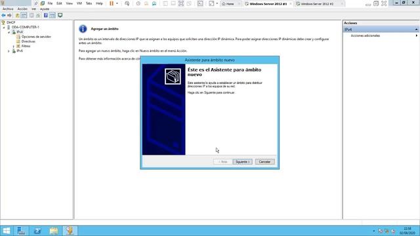Viewport: 420px width, 236px height.
Task: Select Windows Server 2012 #1 tab
Action: (268, 4)
